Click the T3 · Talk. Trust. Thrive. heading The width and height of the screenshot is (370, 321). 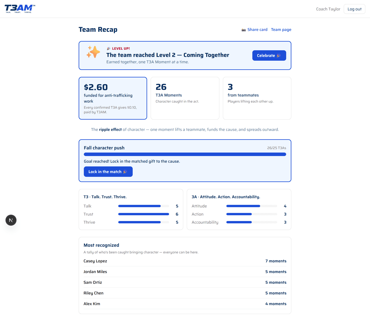point(105,197)
